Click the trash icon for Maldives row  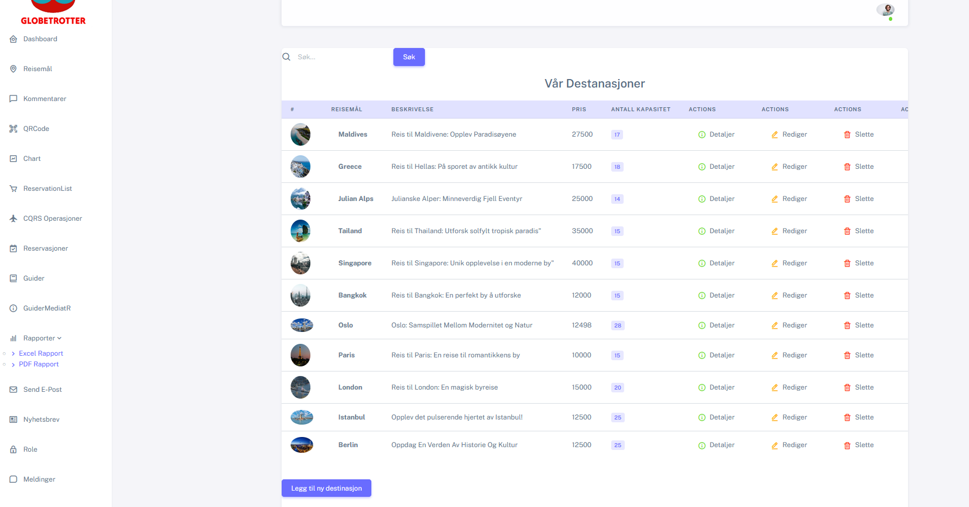847,134
